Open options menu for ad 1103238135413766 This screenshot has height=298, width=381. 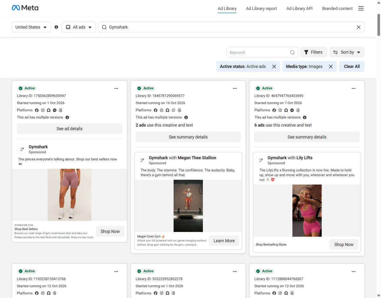click(x=116, y=271)
